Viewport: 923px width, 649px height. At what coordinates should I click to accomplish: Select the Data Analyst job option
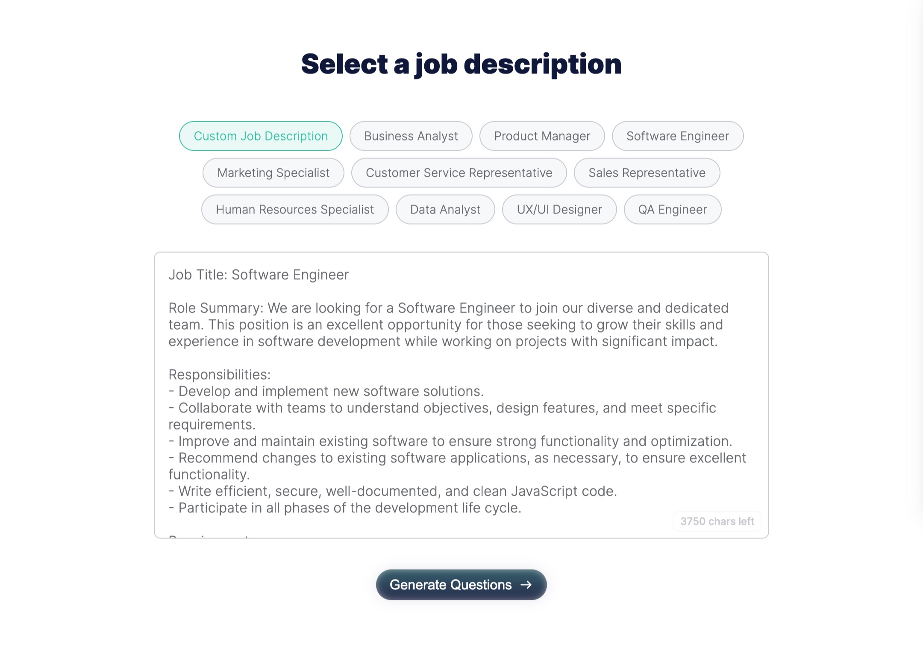click(445, 209)
